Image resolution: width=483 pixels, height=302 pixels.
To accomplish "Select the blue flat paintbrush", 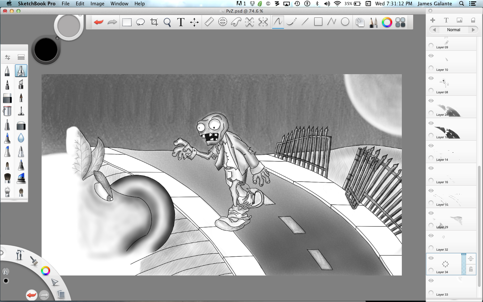I will pyautogui.click(x=21, y=178).
